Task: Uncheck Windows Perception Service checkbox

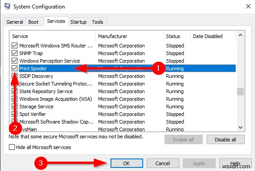Action: click(x=14, y=61)
